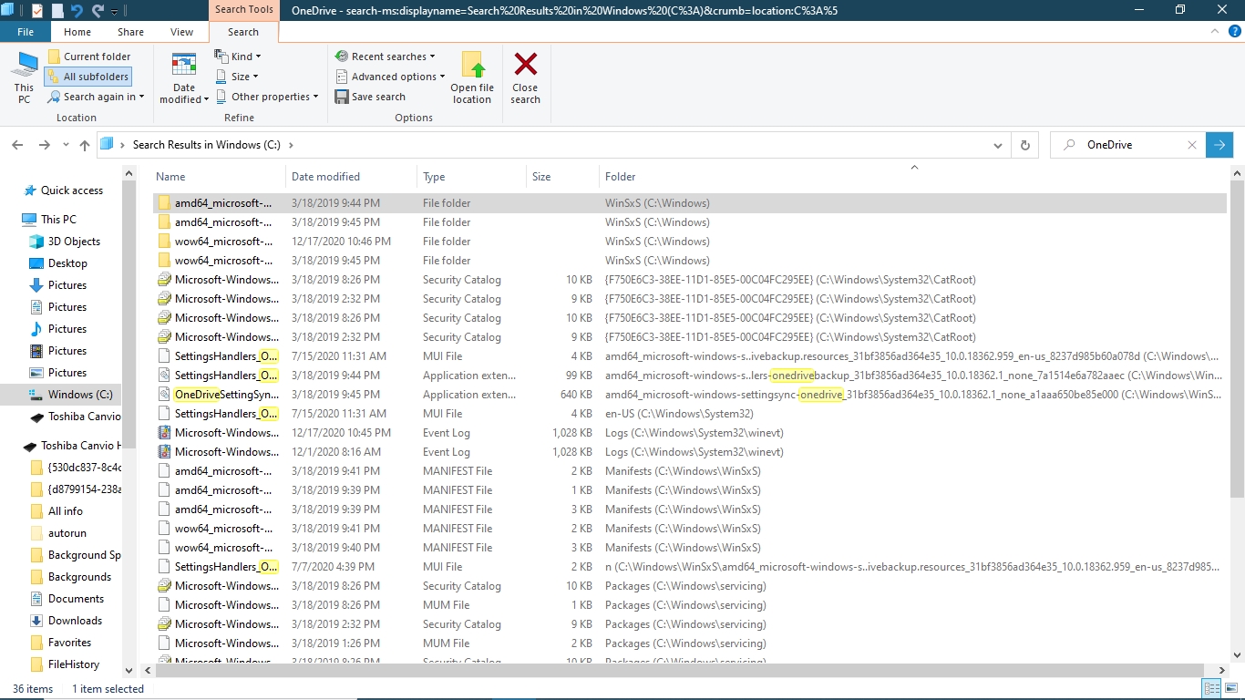Click the Refresh button in address bar
Image resolution: width=1245 pixels, height=700 pixels.
pos(1025,145)
